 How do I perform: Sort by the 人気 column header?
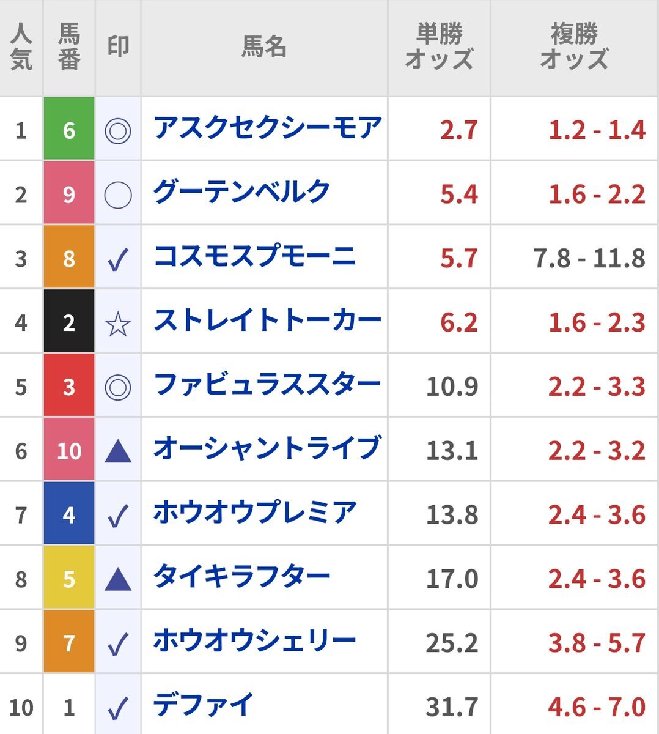(21, 47)
